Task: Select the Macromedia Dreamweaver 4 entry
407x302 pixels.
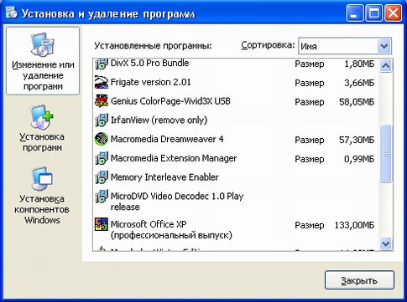Action: 236,139
